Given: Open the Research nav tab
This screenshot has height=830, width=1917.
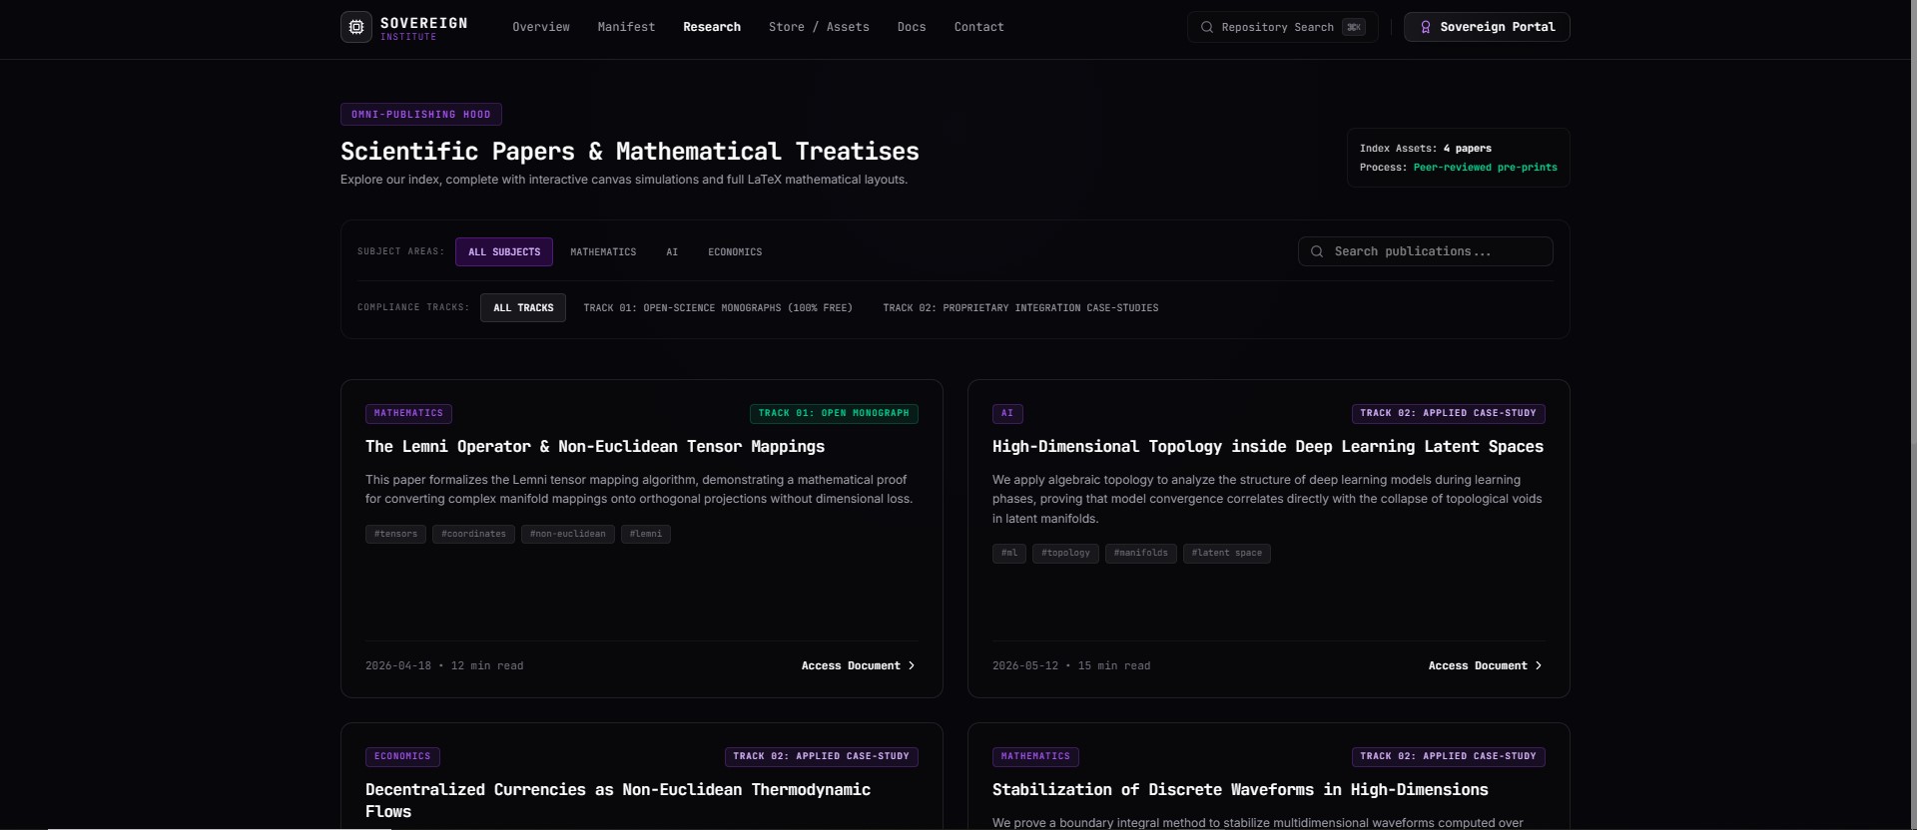Looking at the screenshot, I should coord(712,27).
